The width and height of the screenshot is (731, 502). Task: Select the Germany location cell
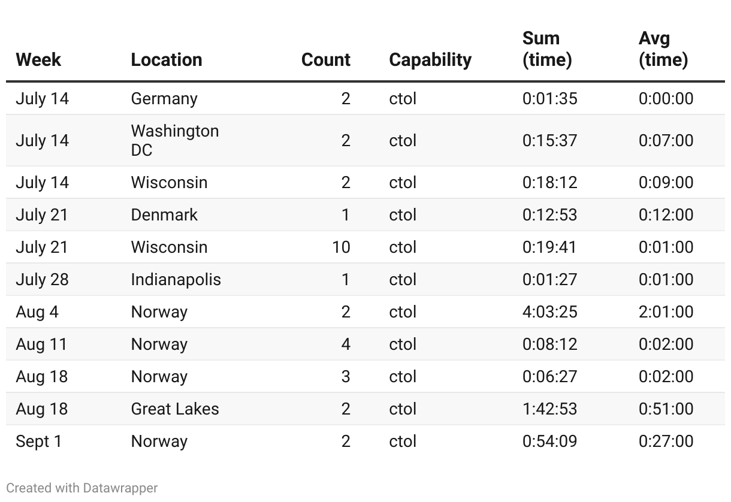pyautogui.click(x=164, y=98)
